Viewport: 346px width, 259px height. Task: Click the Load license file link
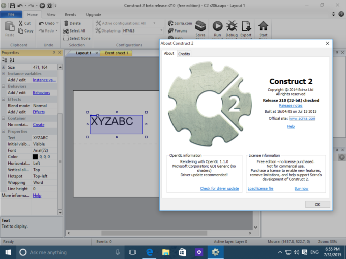261,188
